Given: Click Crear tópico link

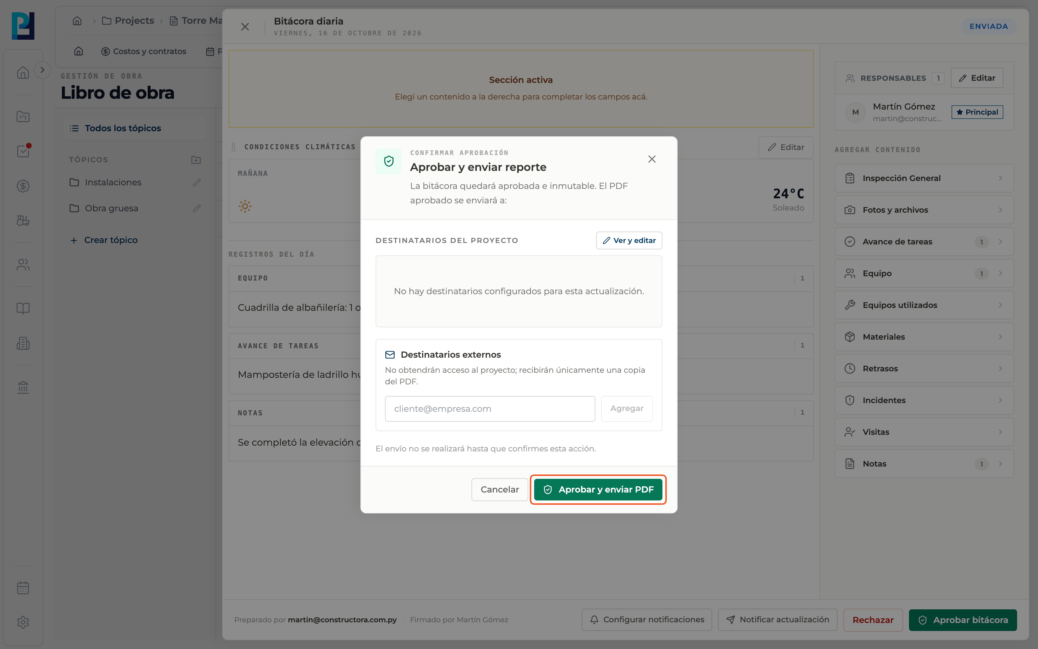Looking at the screenshot, I should (103, 240).
